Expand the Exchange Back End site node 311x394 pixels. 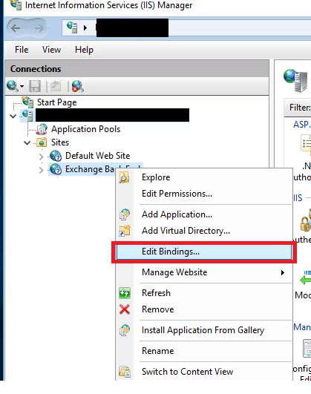coord(42,170)
